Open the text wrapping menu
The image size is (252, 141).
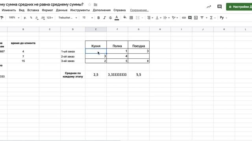pos(167,18)
